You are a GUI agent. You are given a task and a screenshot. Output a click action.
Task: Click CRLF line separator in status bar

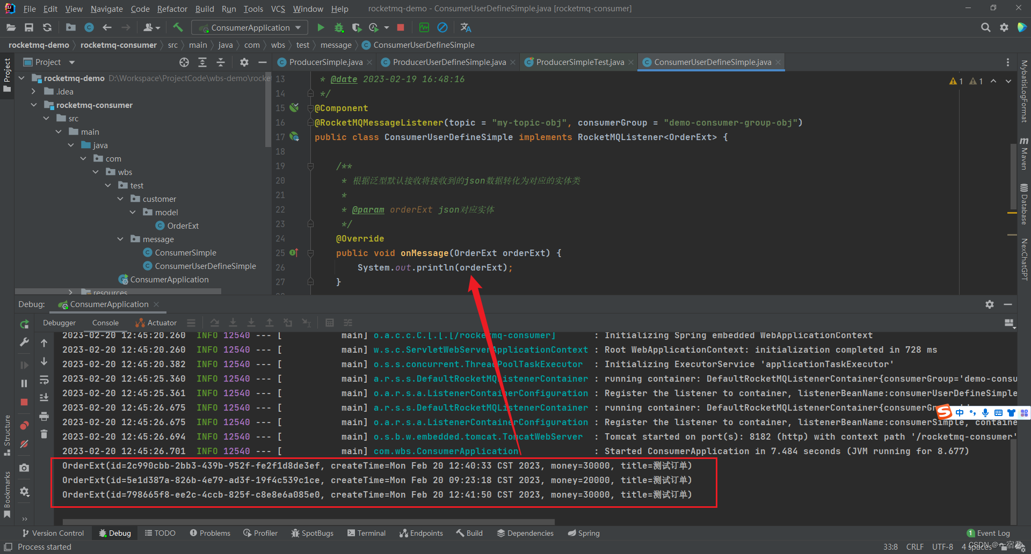click(x=915, y=546)
